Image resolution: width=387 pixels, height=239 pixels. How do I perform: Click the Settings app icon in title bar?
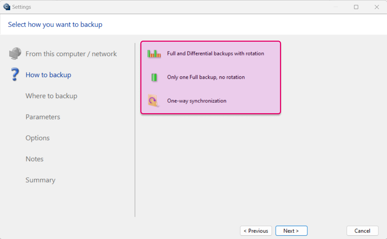(7, 7)
